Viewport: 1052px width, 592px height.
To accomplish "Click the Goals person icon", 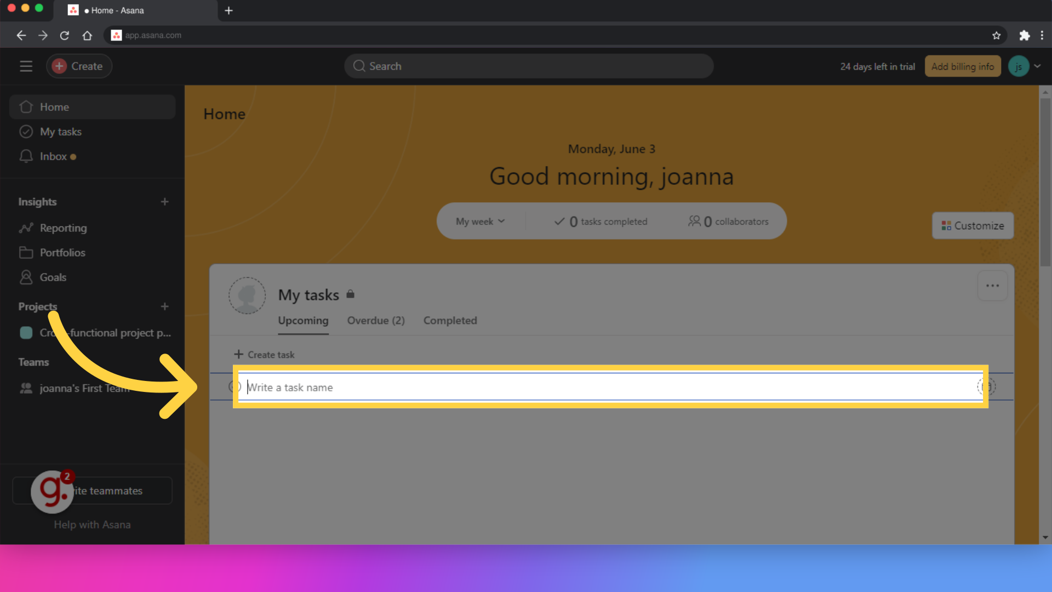I will coord(26,277).
